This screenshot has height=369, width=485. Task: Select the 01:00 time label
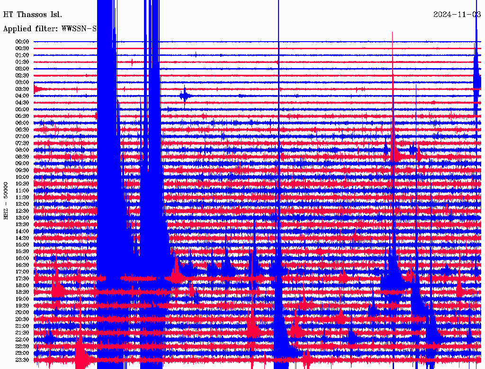click(x=22, y=55)
